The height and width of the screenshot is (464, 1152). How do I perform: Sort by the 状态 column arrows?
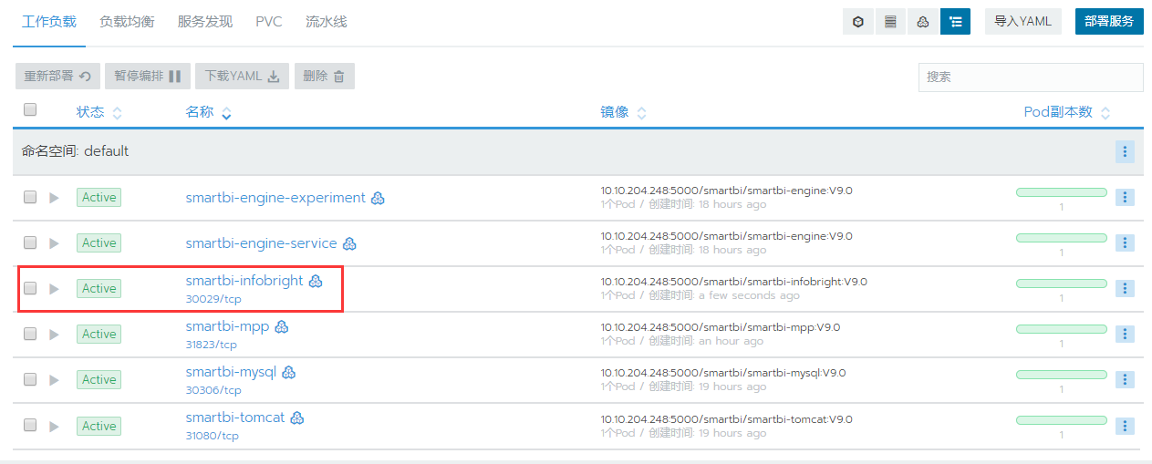117,113
